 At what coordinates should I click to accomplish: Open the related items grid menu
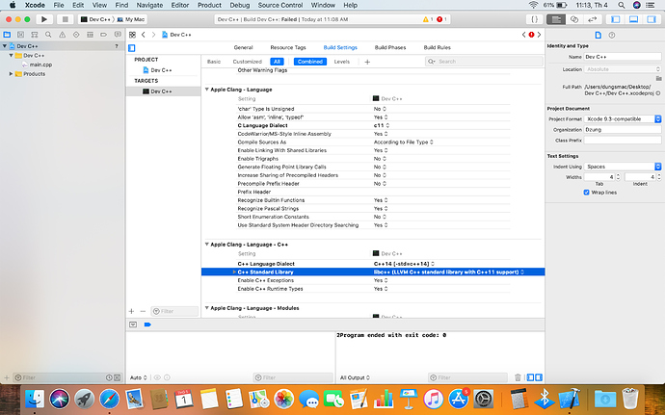(x=132, y=35)
